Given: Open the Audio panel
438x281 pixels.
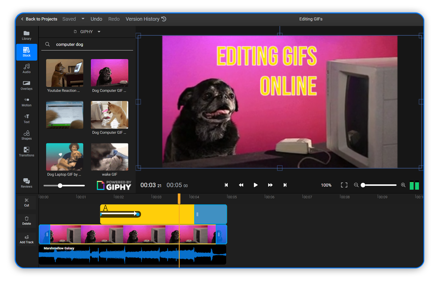Looking at the screenshot, I should click(27, 69).
